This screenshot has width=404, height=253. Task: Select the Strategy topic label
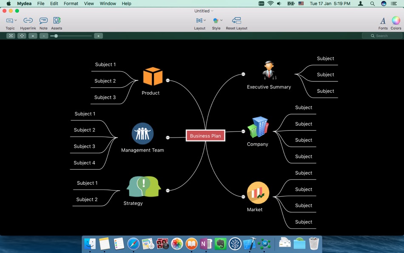point(133,203)
